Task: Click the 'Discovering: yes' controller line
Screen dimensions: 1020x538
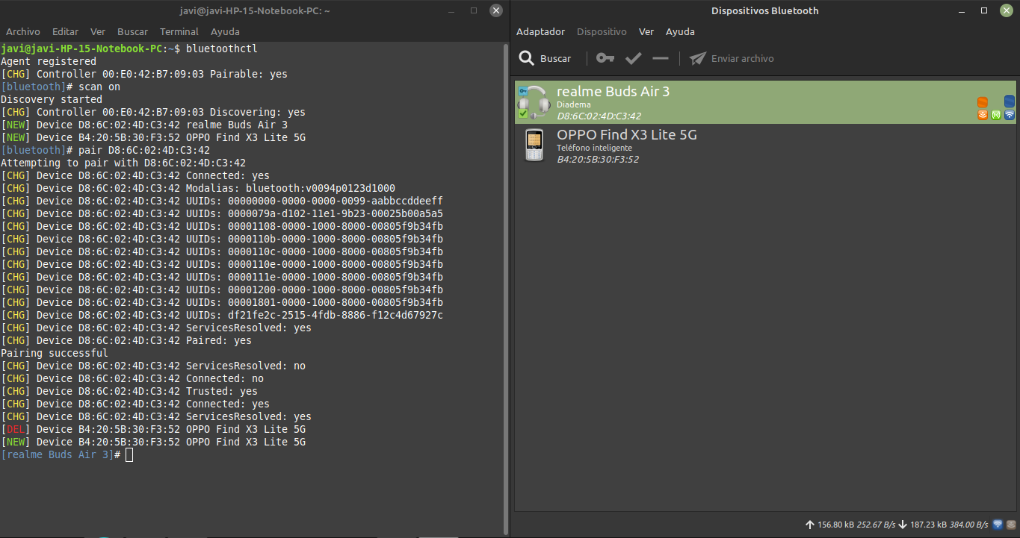Action: [x=153, y=112]
